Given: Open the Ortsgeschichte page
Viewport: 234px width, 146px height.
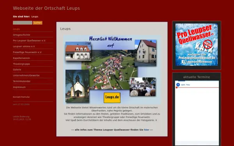Looking at the screenshot, I should coord(21,35).
